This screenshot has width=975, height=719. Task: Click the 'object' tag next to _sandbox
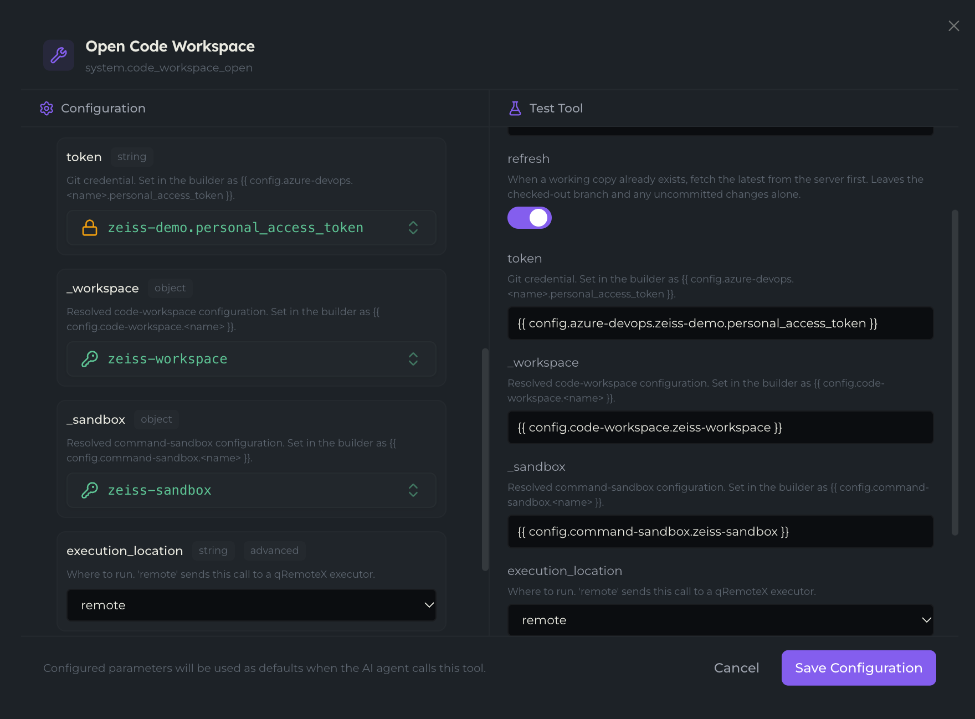(x=156, y=419)
